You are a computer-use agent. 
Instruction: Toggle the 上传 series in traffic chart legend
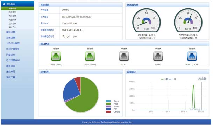[172, 79]
